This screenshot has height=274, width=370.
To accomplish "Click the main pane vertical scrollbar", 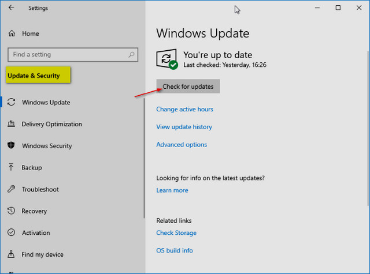I will [x=368, y=128].
